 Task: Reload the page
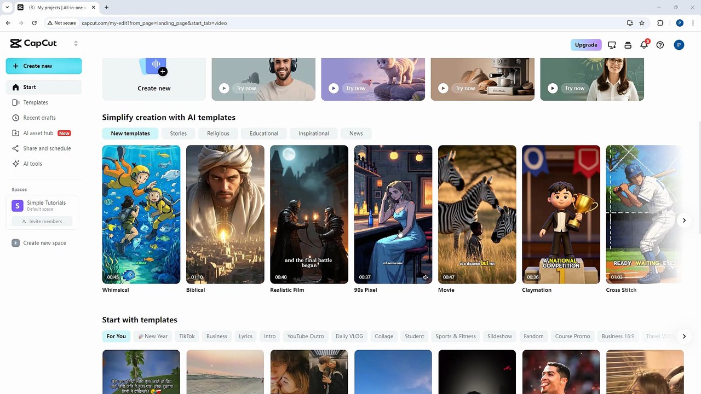[34, 23]
